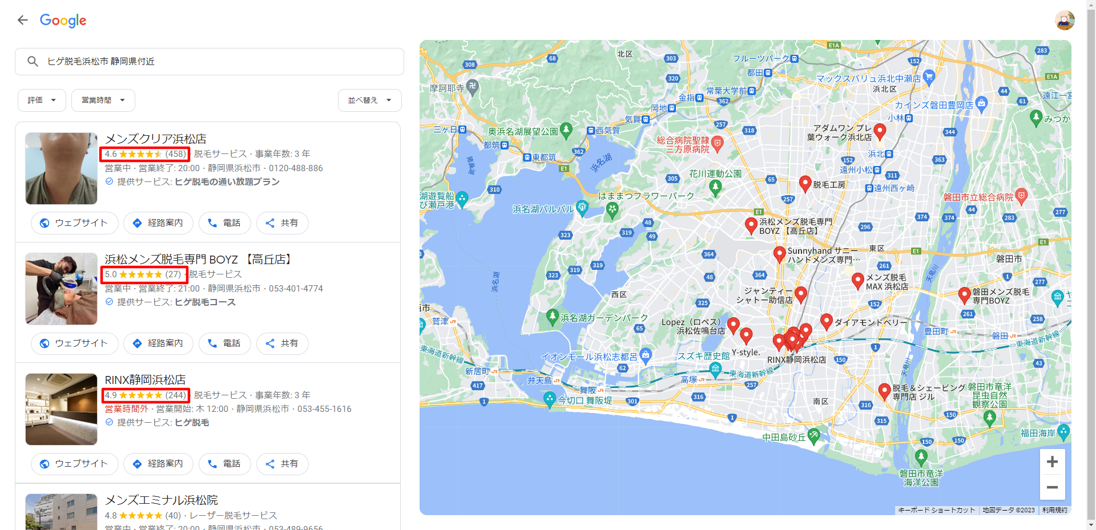This screenshot has width=1096, height=530.
Task: Click map pin for Lopez 浜松佐鳴台店
Action: pos(734,326)
